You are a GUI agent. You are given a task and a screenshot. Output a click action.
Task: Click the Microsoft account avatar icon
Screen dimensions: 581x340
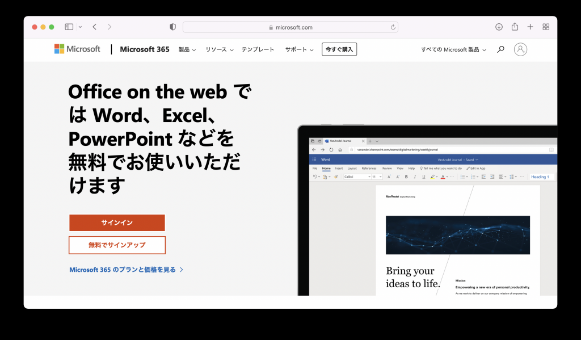click(x=520, y=49)
